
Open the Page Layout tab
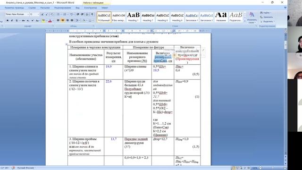tap(14, 8)
